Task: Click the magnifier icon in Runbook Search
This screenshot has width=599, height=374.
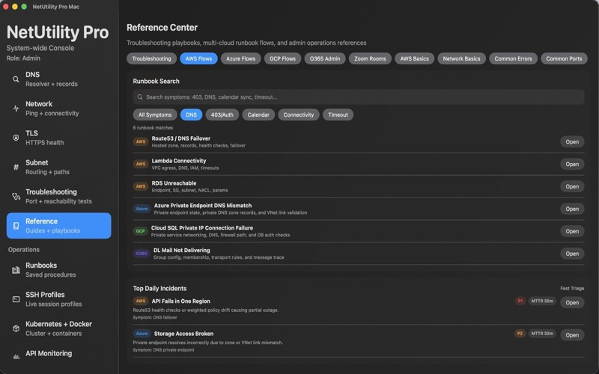Action: click(140, 97)
